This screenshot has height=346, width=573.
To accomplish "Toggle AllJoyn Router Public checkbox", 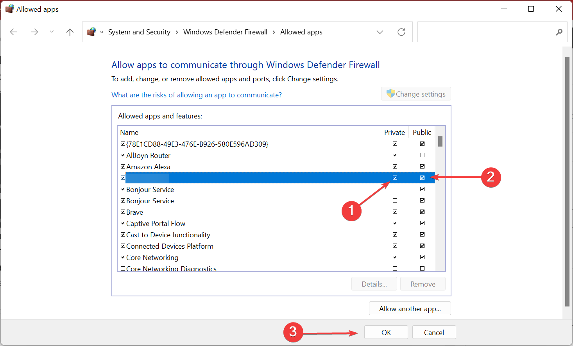I will [422, 155].
